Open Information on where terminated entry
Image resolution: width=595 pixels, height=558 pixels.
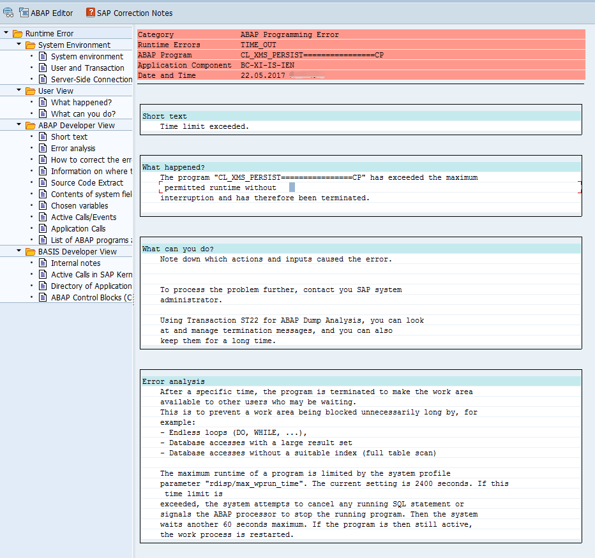(x=91, y=172)
